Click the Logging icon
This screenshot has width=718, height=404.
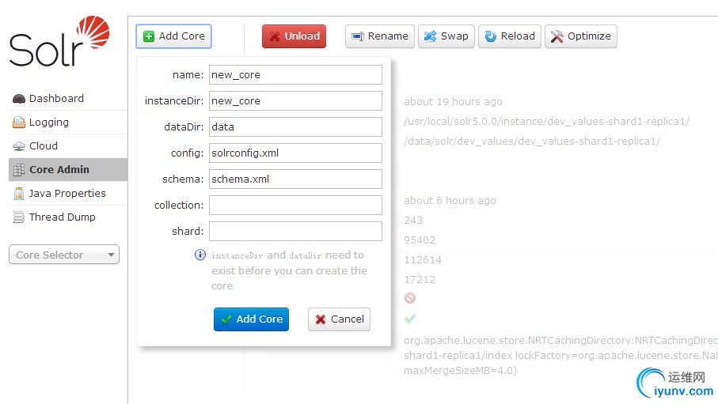(x=19, y=123)
